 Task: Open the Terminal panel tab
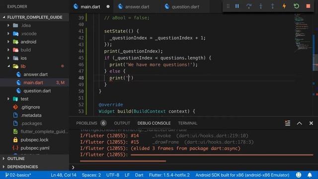(188, 123)
